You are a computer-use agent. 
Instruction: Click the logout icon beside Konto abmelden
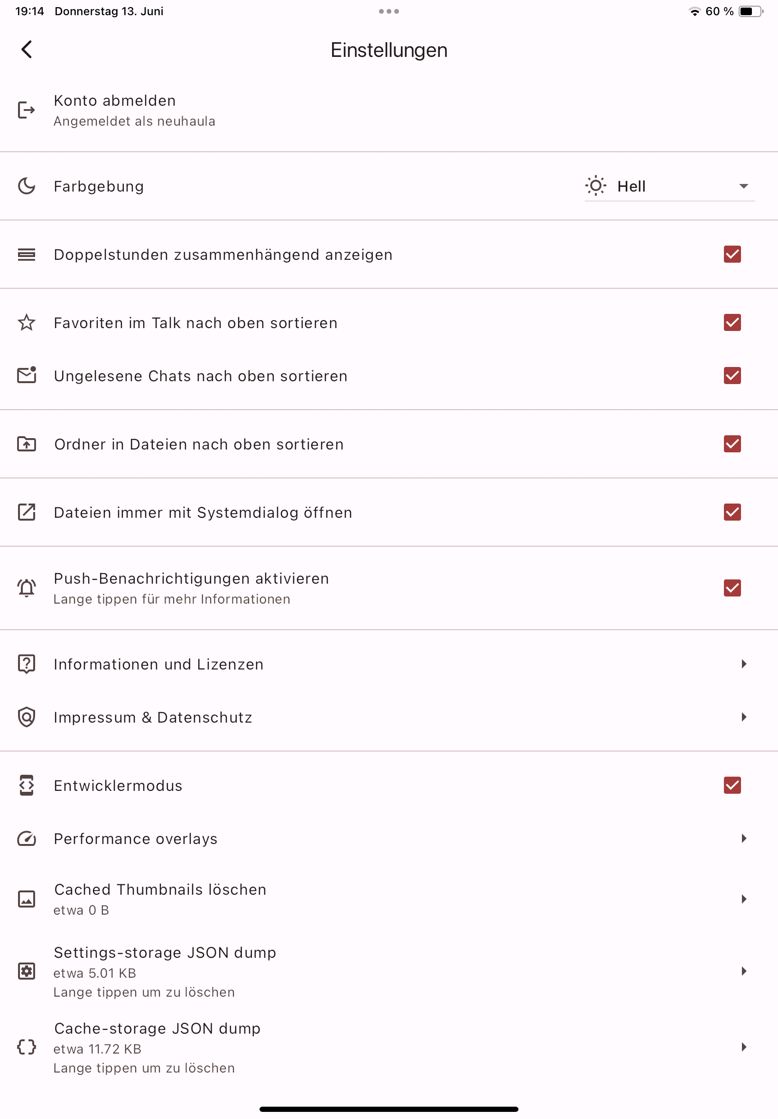tap(26, 110)
